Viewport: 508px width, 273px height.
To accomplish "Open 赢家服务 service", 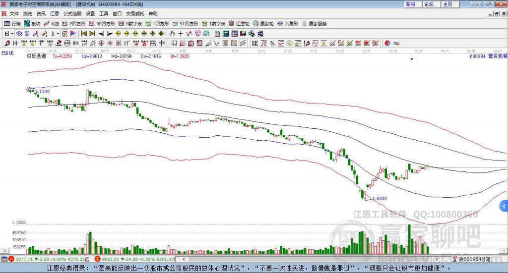I will click(x=315, y=24).
